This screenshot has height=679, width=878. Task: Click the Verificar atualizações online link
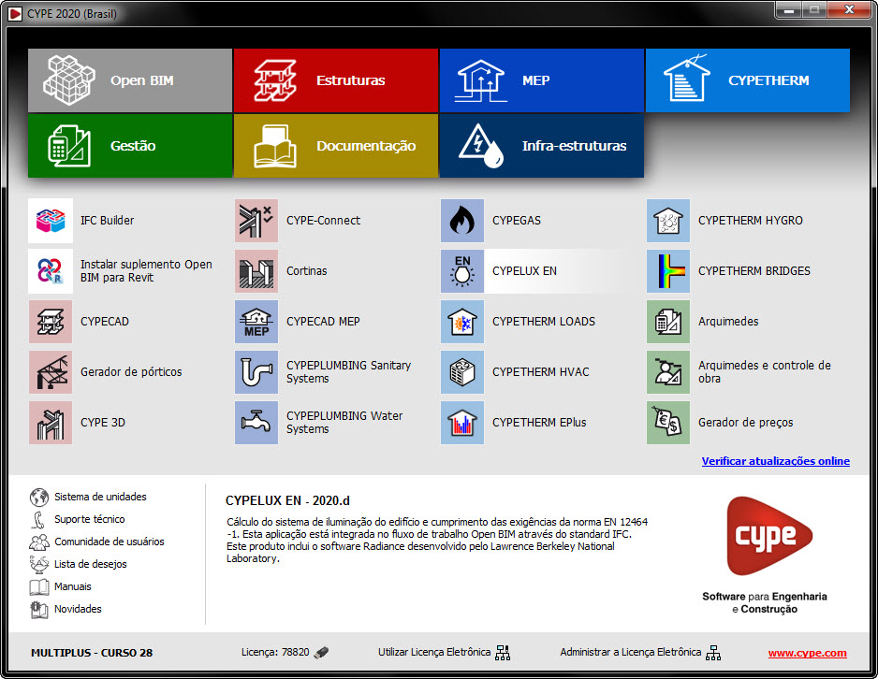tap(776, 461)
